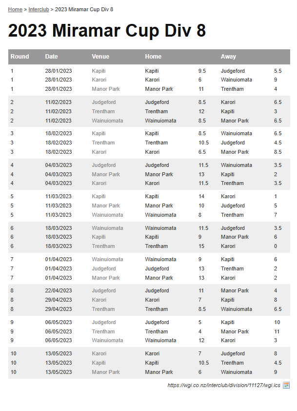Image resolution: width=297 pixels, height=411 pixels.
Task: Open Judgeford venue link for 11/02/2023
Action: click(x=104, y=103)
